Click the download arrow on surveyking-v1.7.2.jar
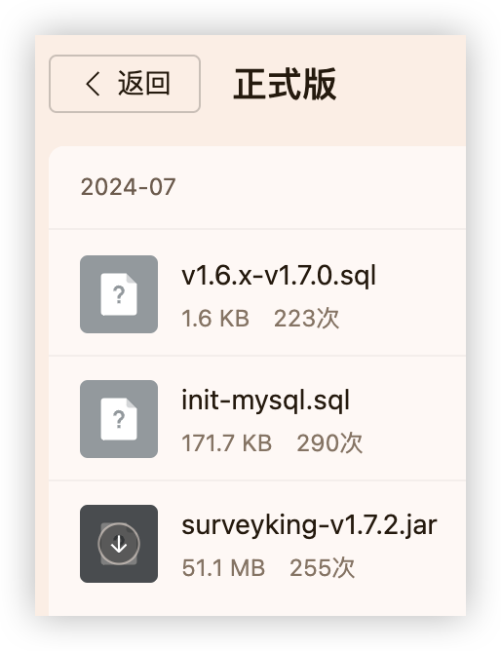 pos(119,544)
